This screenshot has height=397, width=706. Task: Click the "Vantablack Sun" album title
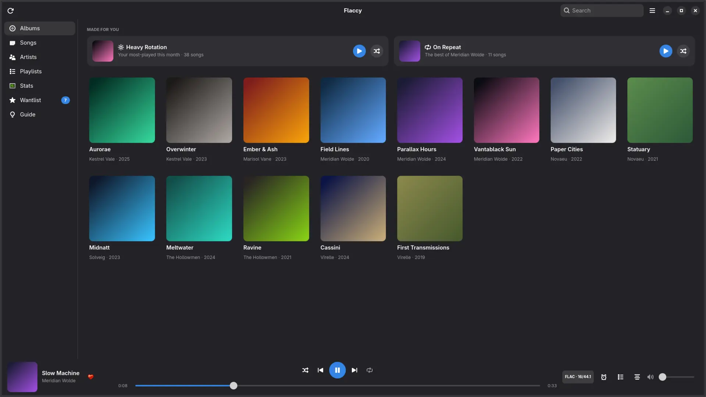click(x=495, y=149)
